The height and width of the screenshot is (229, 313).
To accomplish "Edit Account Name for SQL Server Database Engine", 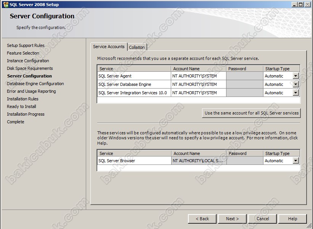I will (199, 84).
